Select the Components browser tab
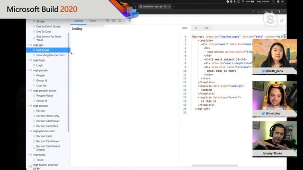This screenshot has height=170, width=303. pyautogui.click(x=154, y=7)
